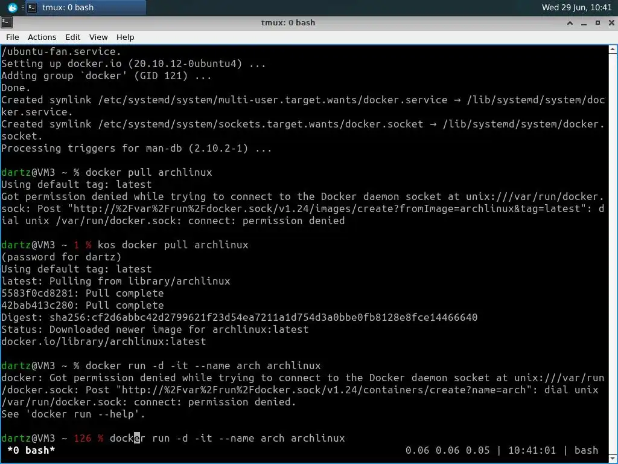Click 'Processing triggers for man-db' line

point(136,149)
